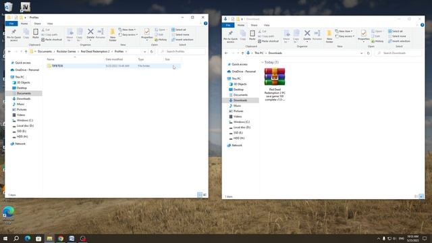Open address history dropdown in Profiles window
The image size is (432, 243).
tap(144, 51)
